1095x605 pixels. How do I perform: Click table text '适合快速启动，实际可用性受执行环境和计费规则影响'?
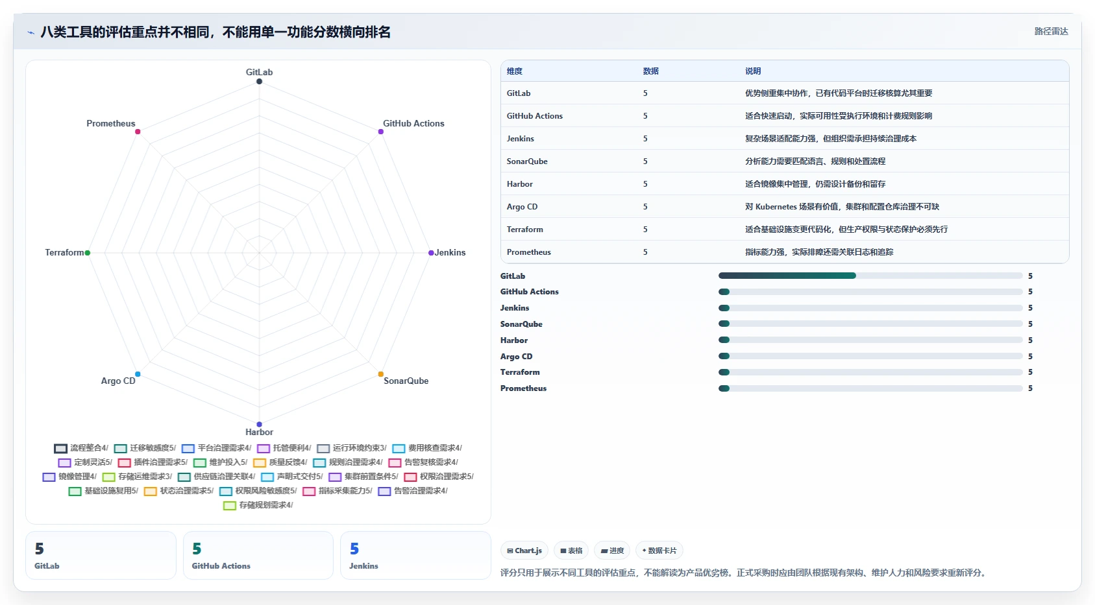pos(839,116)
